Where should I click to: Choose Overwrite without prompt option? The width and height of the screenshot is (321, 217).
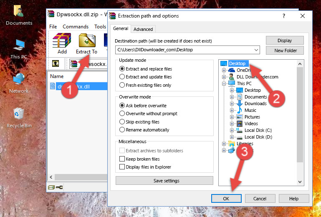(x=122, y=114)
